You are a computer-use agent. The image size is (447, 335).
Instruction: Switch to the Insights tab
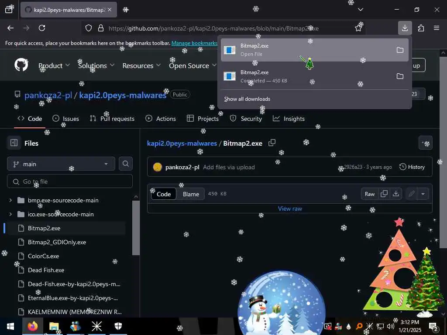(289, 119)
